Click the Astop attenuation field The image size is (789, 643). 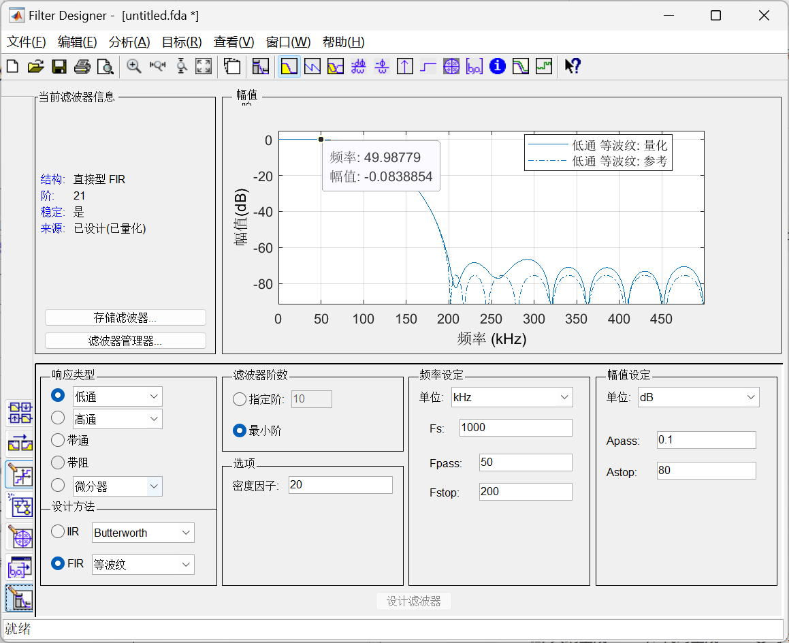click(x=707, y=470)
